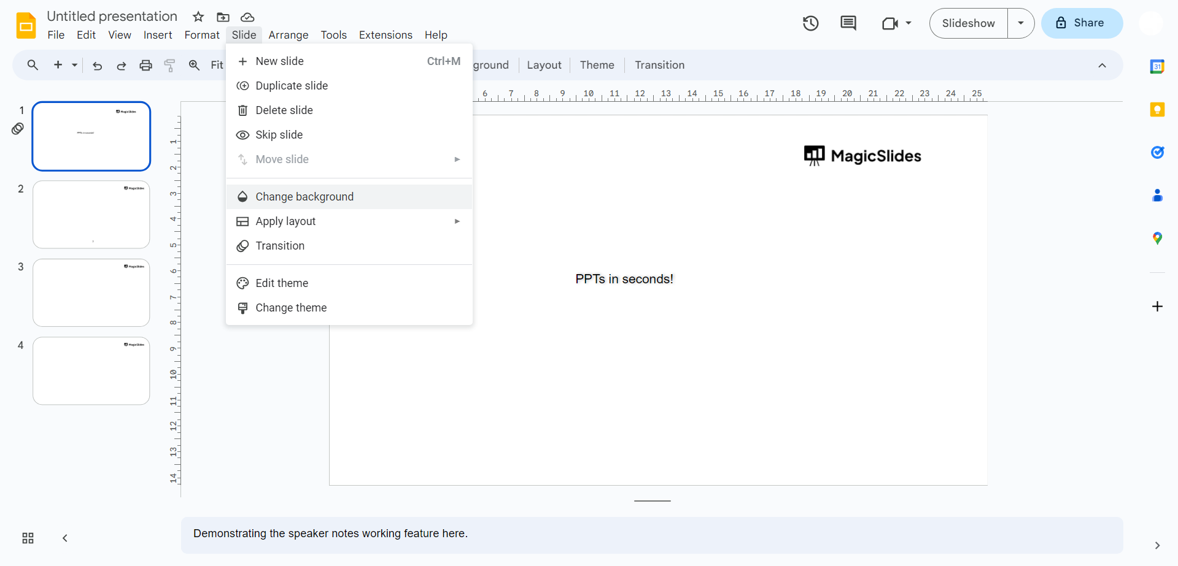
Task: Select Duplicate slide
Action: [349, 86]
